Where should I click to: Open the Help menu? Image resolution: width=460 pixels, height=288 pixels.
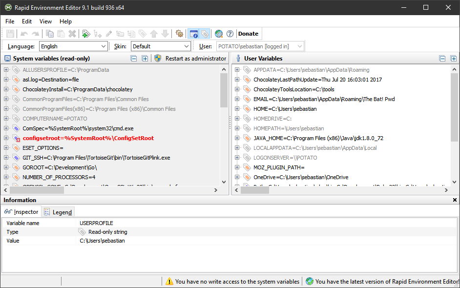(65, 21)
